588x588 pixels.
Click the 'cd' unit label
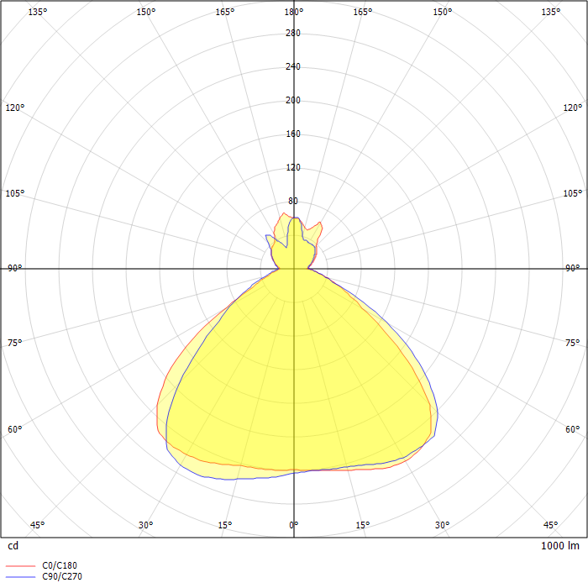[x=13, y=546]
